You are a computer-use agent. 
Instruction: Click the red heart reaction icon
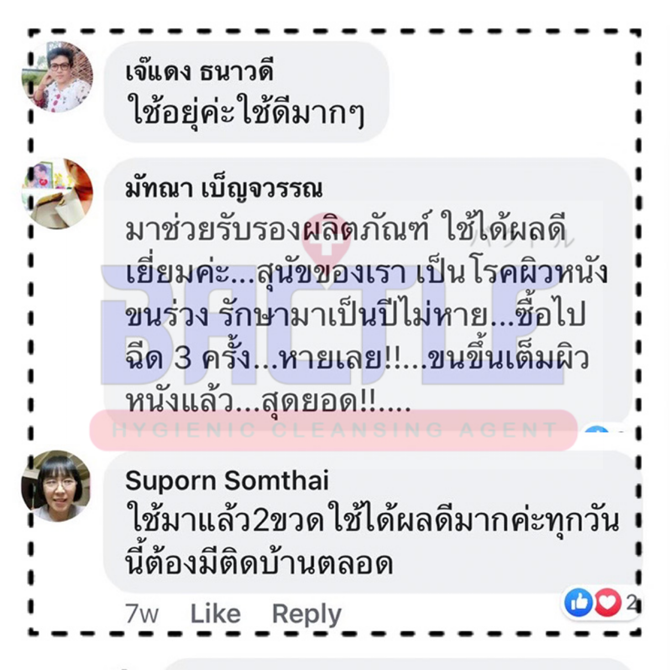[608, 602]
